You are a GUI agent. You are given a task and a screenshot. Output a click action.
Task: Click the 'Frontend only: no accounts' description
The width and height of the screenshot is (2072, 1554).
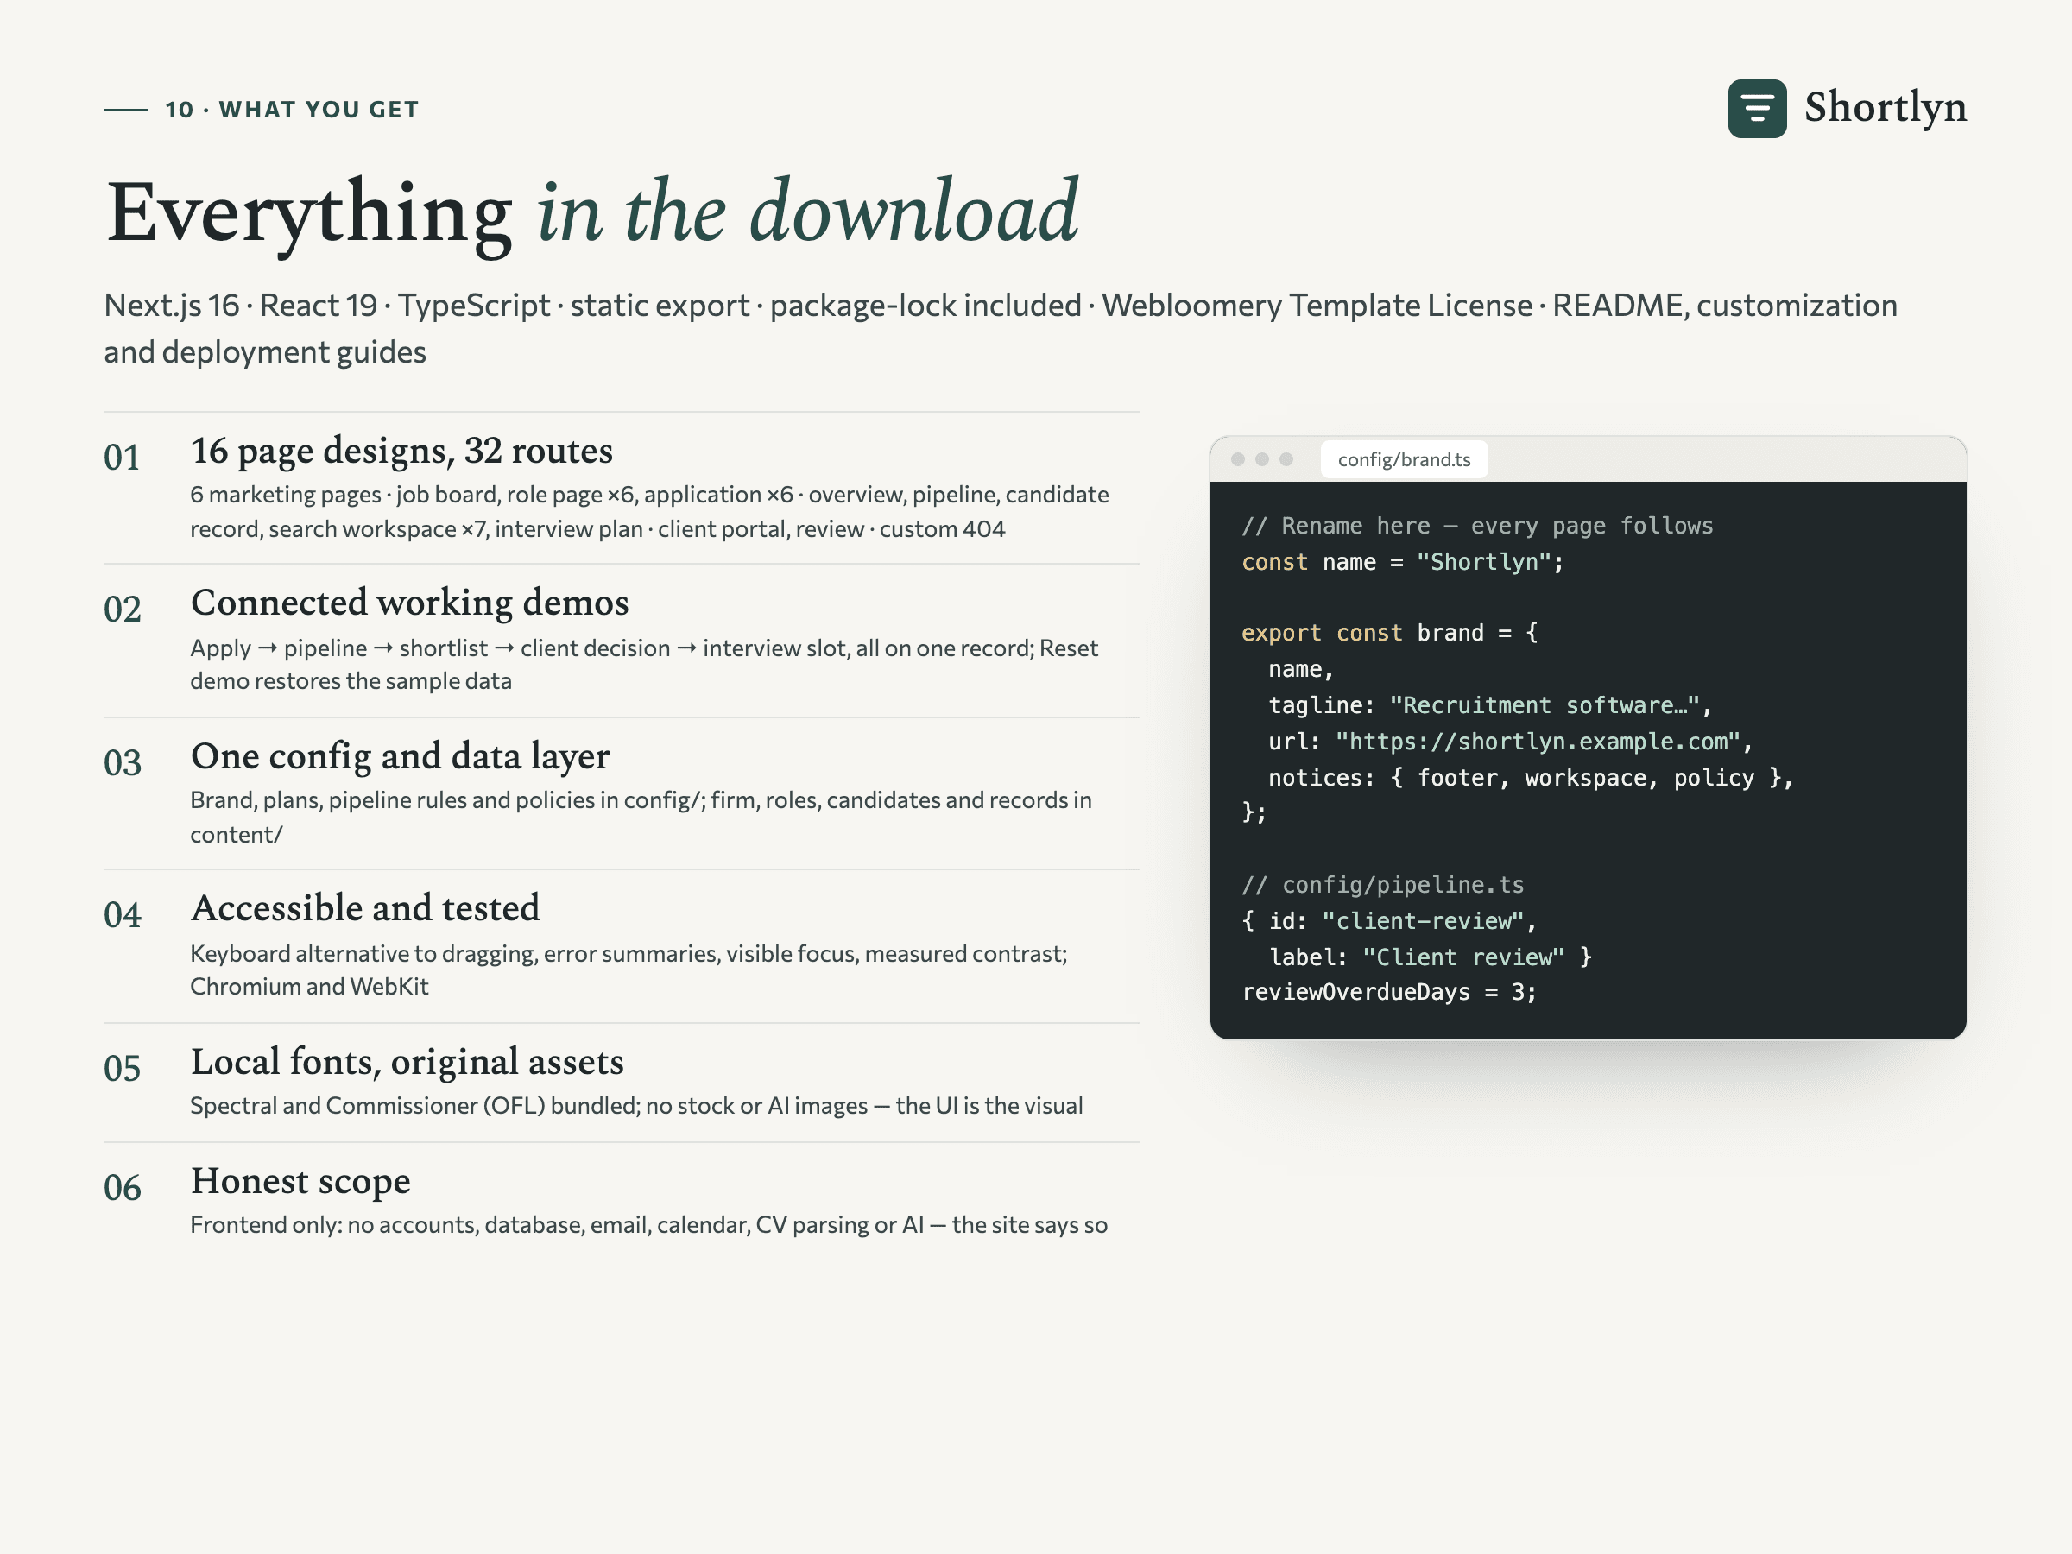click(648, 1224)
